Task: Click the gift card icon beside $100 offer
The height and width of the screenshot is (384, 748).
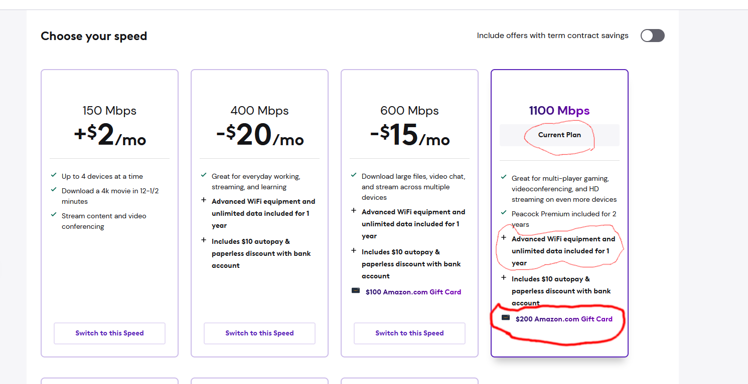Action: tap(356, 290)
